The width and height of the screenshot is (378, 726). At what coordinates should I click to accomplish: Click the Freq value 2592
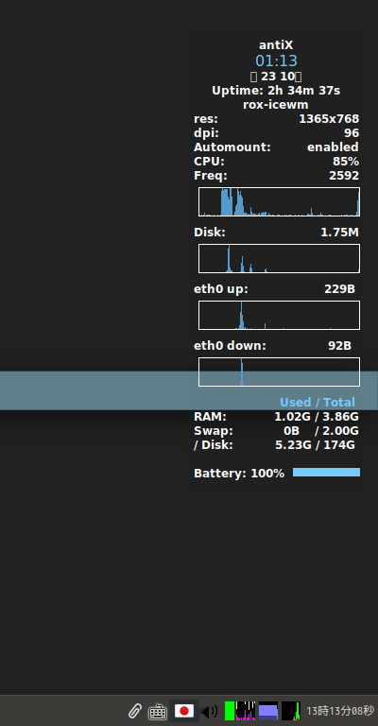pyautogui.click(x=344, y=176)
